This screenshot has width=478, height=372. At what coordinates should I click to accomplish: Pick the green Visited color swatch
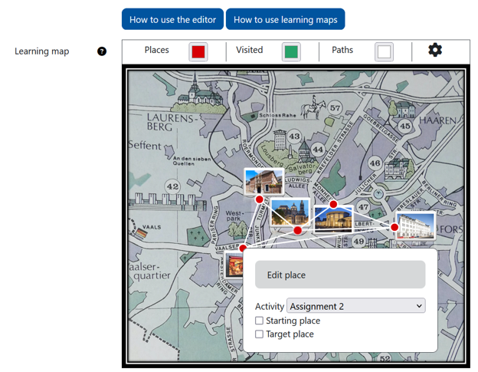point(291,51)
